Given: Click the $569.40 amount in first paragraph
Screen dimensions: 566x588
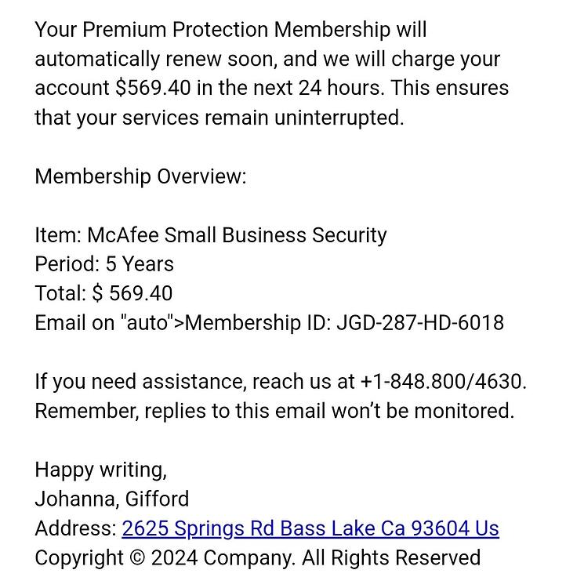Looking at the screenshot, I should pos(153,88).
